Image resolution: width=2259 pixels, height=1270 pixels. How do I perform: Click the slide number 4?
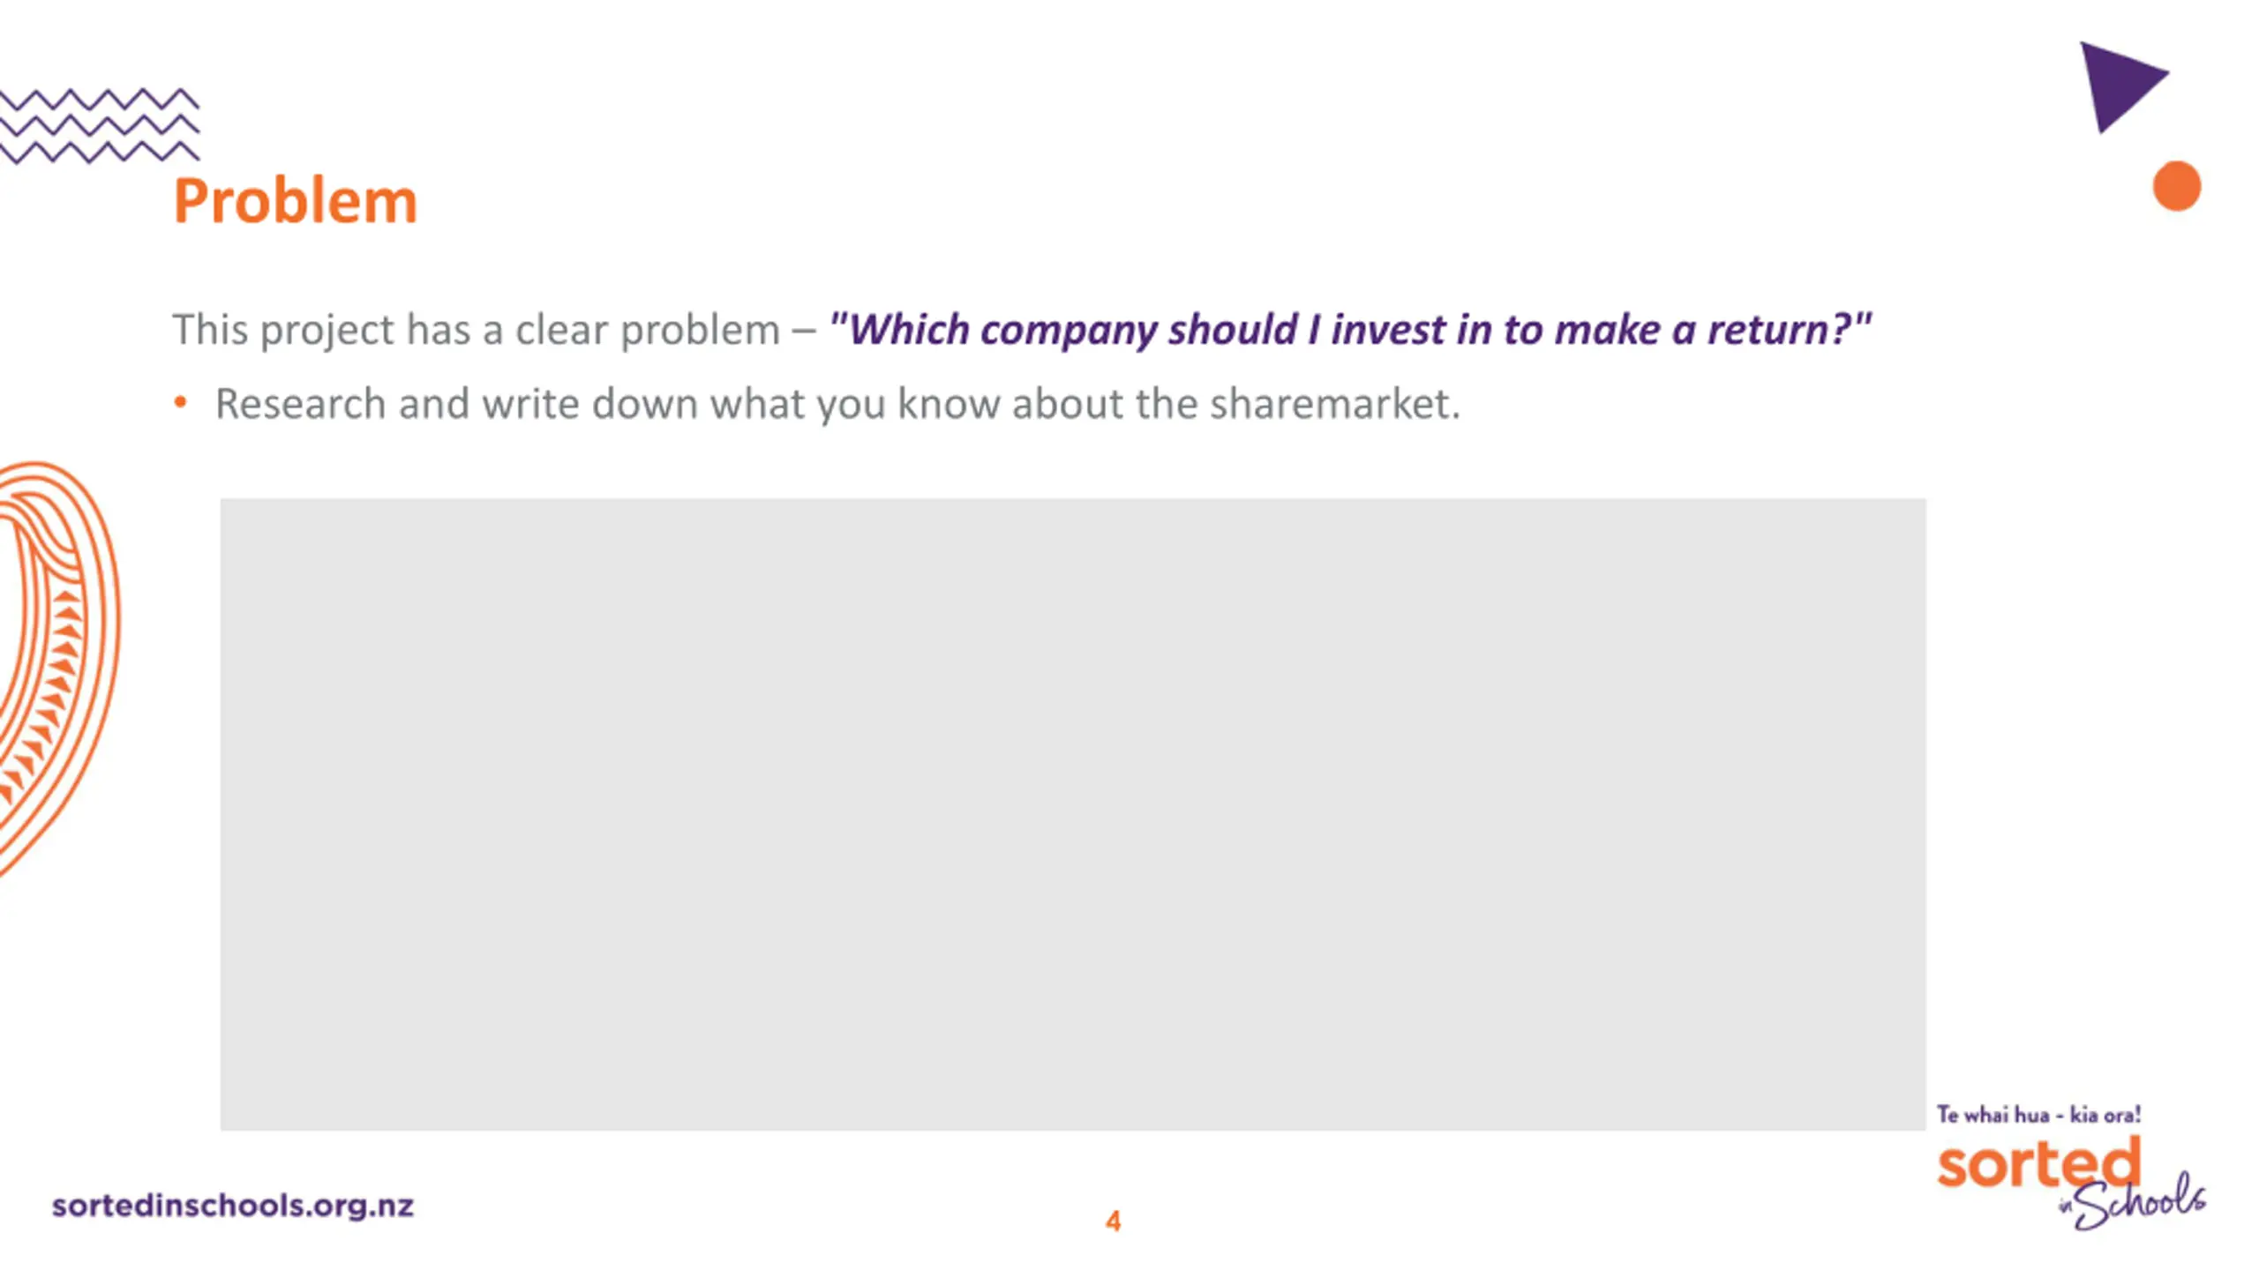pos(1114,1221)
